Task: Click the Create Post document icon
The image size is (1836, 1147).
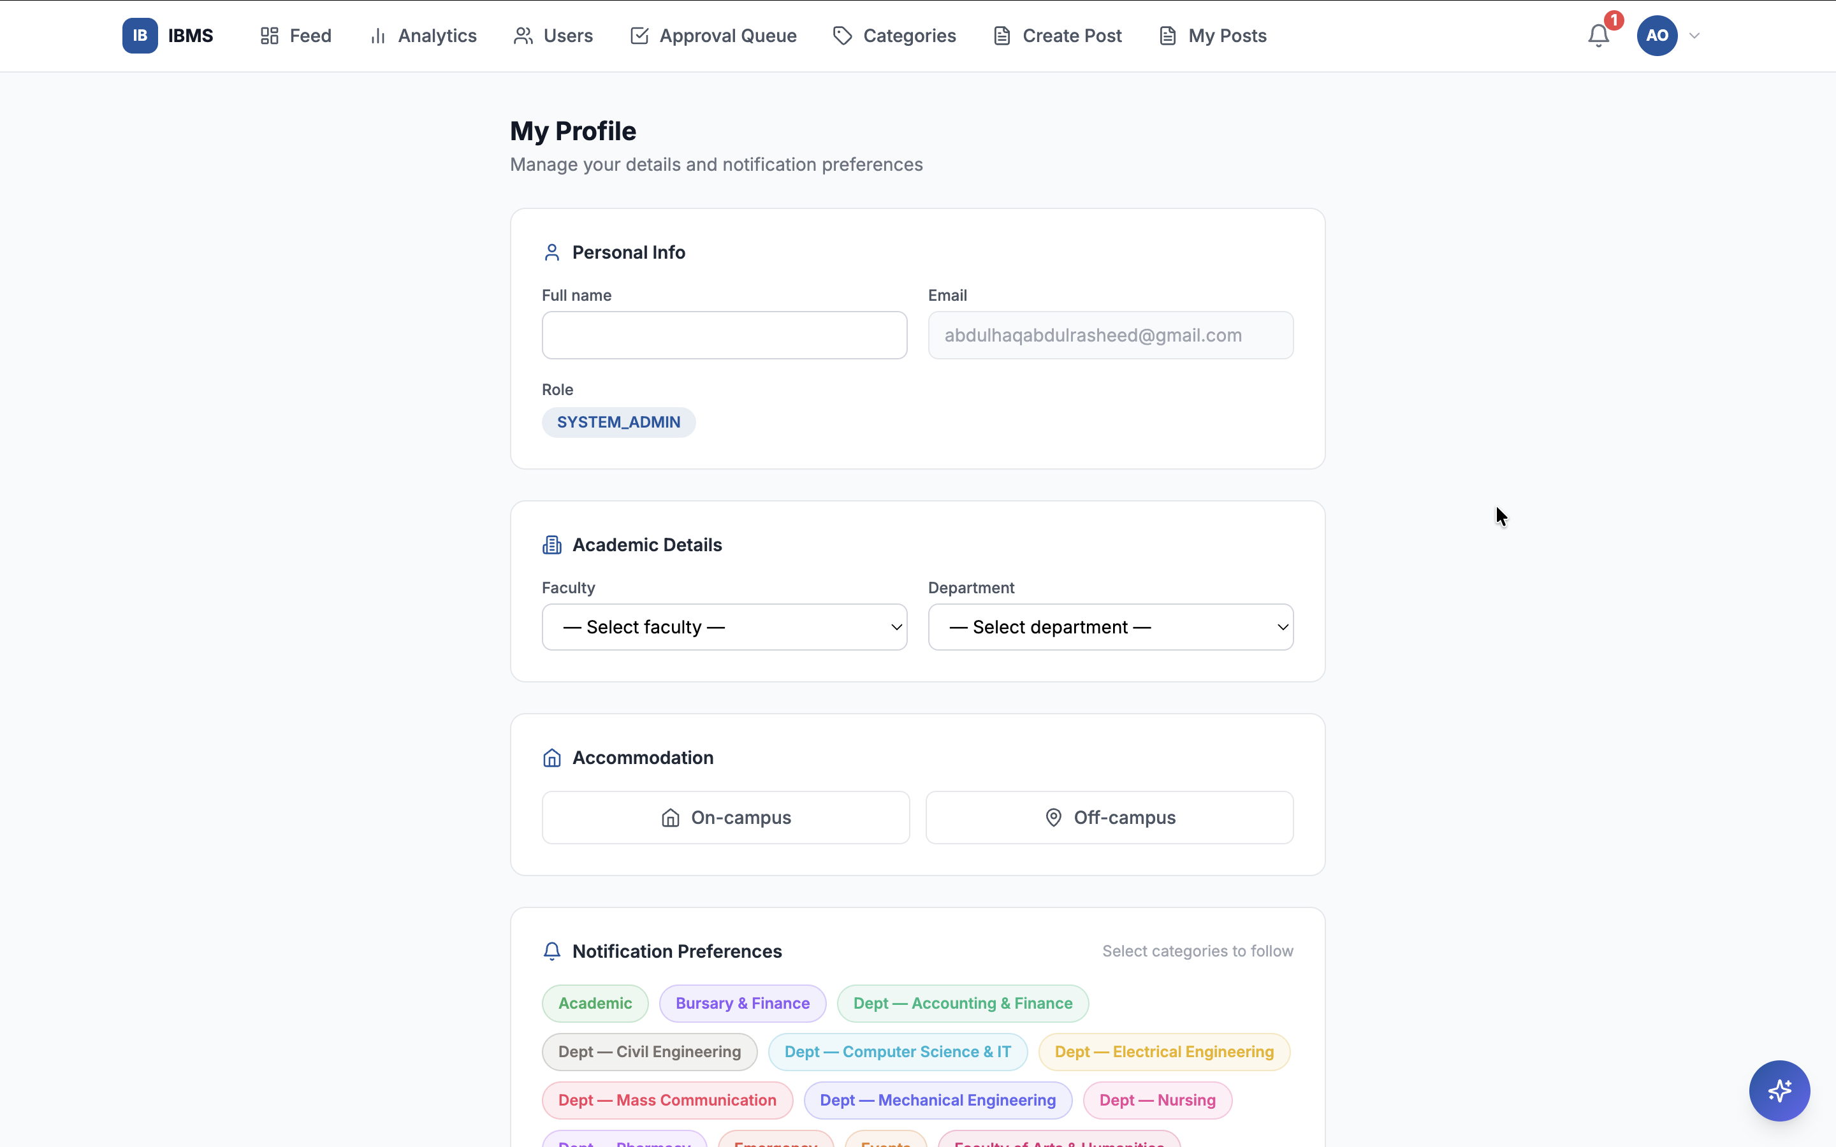Action: pos(1002,36)
